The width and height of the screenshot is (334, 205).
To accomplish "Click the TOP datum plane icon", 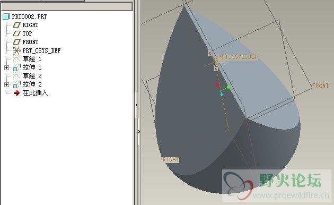I will 16,33.
